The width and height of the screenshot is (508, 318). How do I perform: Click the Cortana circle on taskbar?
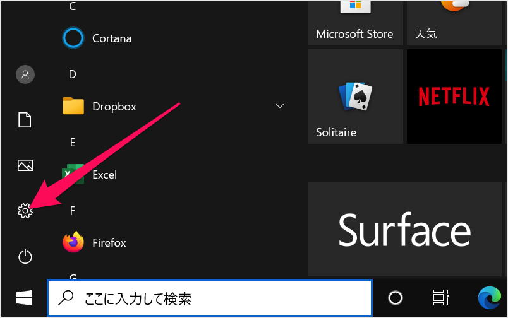click(x=396, y=298)
